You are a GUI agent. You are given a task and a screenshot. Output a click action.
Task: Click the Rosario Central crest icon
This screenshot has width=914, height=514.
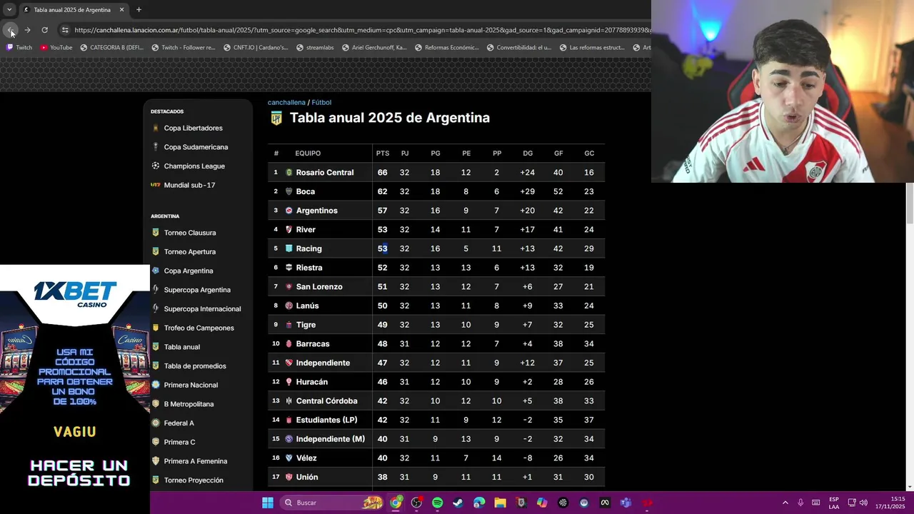coord(289,172)
